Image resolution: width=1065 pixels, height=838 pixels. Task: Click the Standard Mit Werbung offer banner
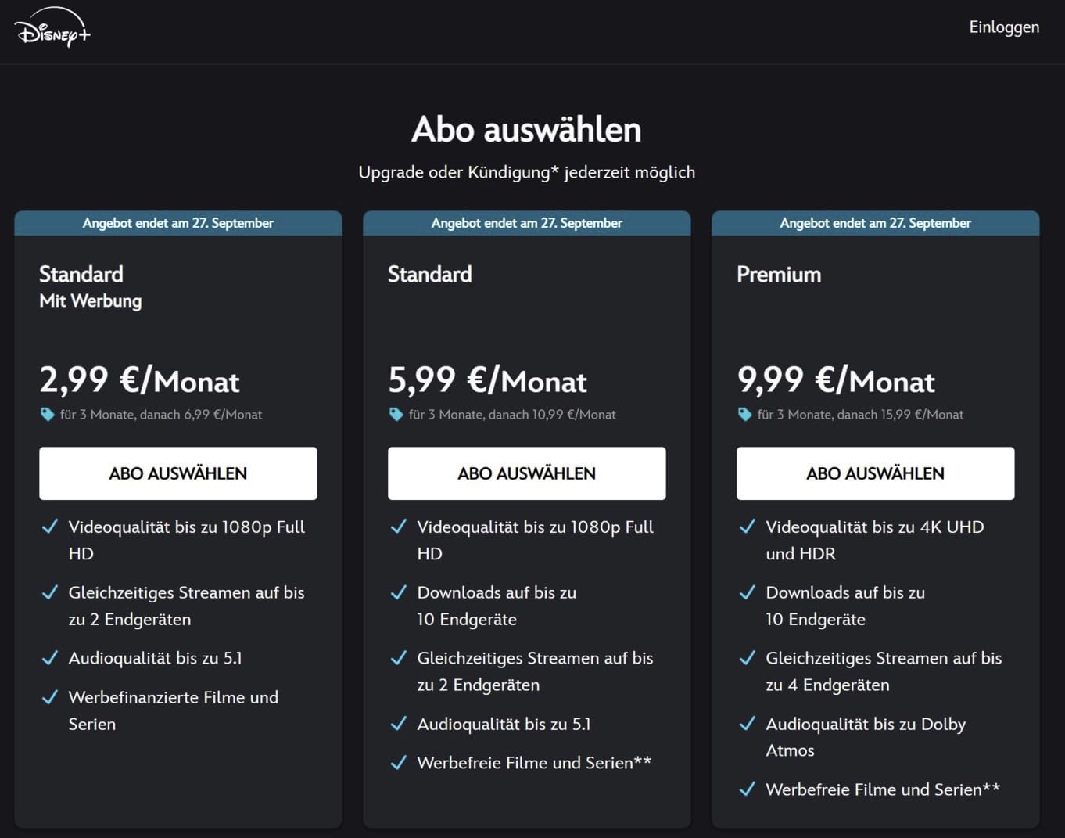point(178,223)
